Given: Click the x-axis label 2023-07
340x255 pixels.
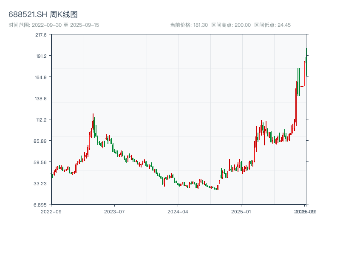Looking at the screenshot, I should (114, 212).
